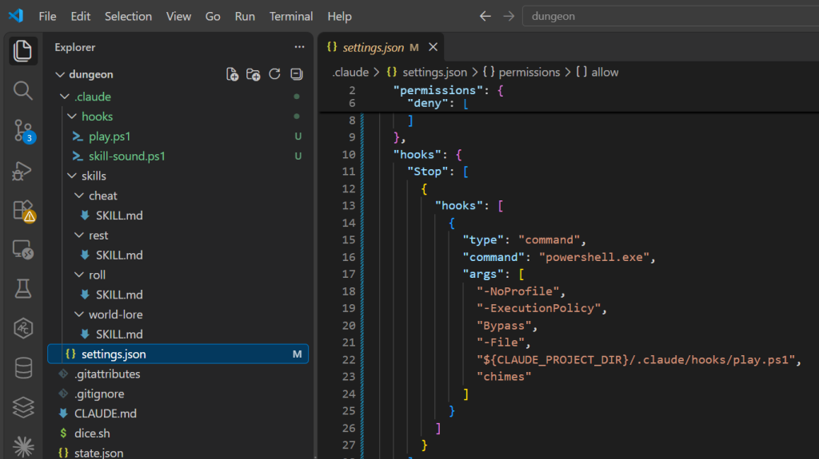The image size is (819, 459).
Task: Open the Run menu
Action: (x=245, y=16)
